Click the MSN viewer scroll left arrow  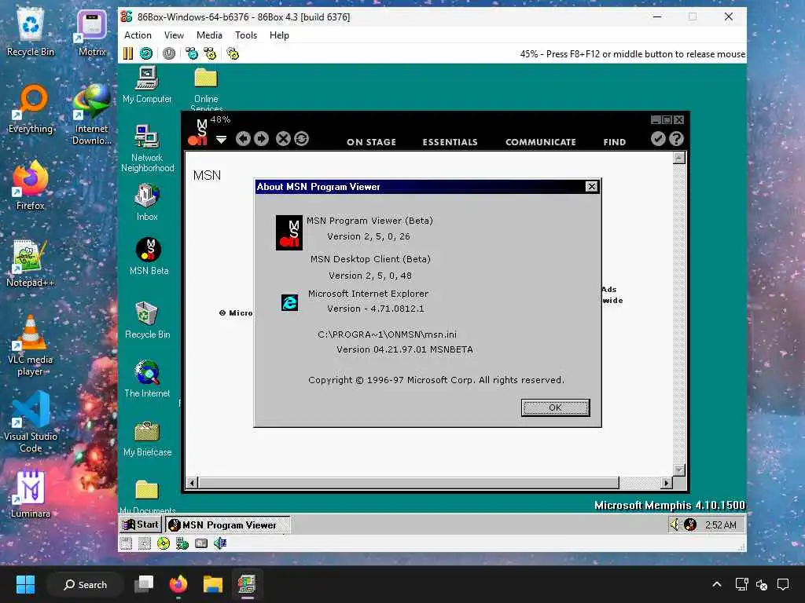pyautogui.click(x=192, y=483)
